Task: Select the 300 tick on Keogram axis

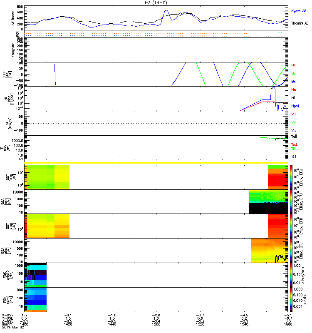Action: (x=20, y=39)
